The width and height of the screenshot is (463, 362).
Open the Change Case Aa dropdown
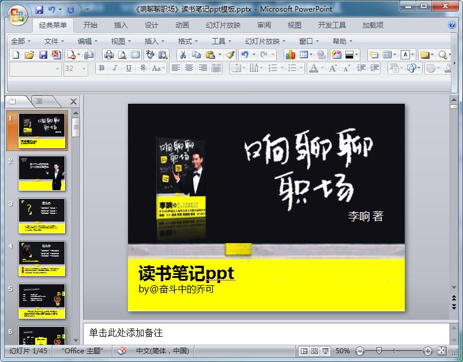pos(159,68)
